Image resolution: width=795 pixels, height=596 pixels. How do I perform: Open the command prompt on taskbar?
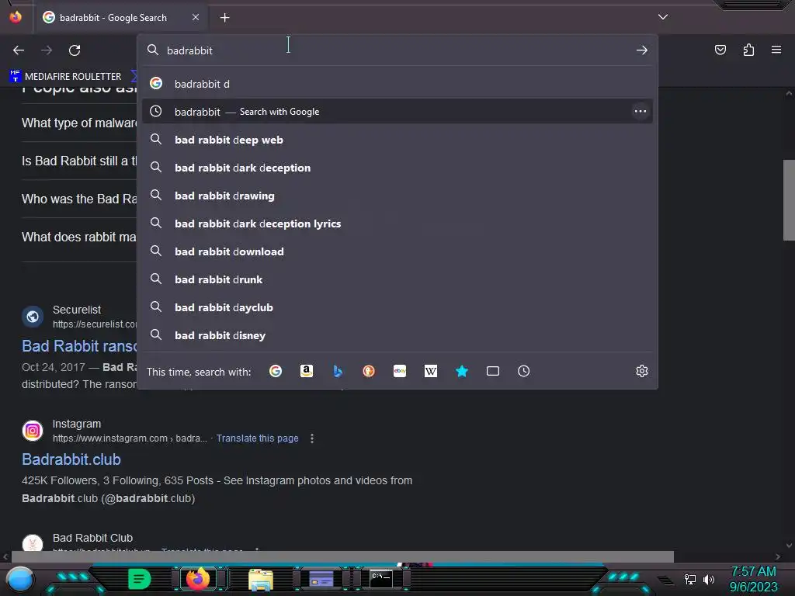(380, 579)
